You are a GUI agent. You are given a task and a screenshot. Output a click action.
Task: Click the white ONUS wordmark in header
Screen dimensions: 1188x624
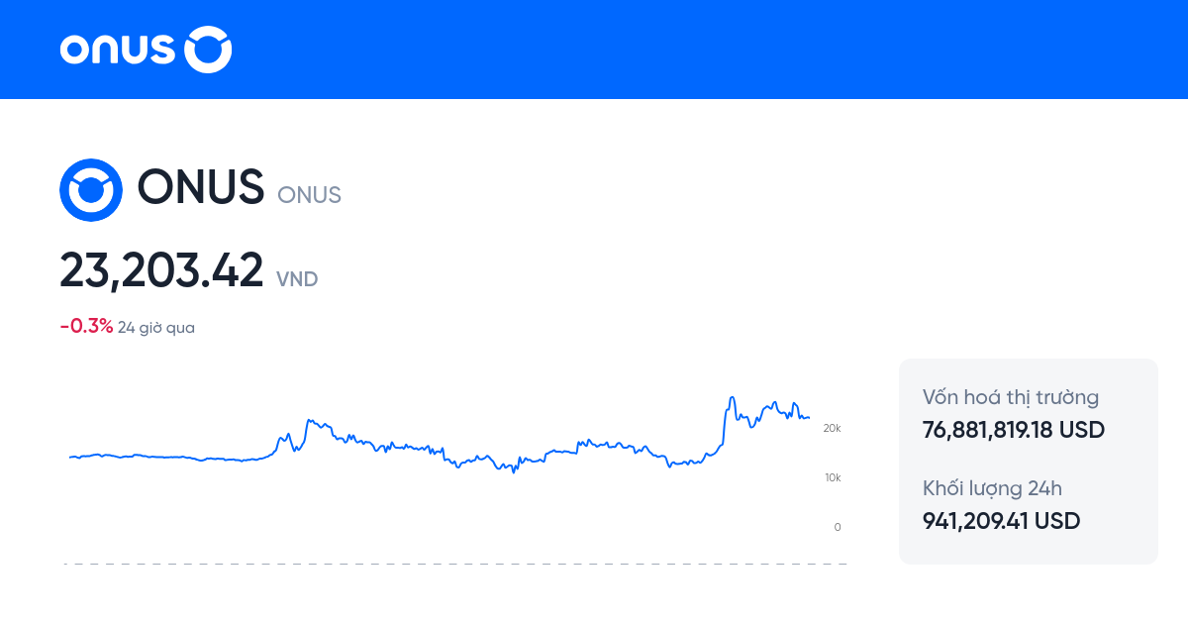tap(117, 50)
